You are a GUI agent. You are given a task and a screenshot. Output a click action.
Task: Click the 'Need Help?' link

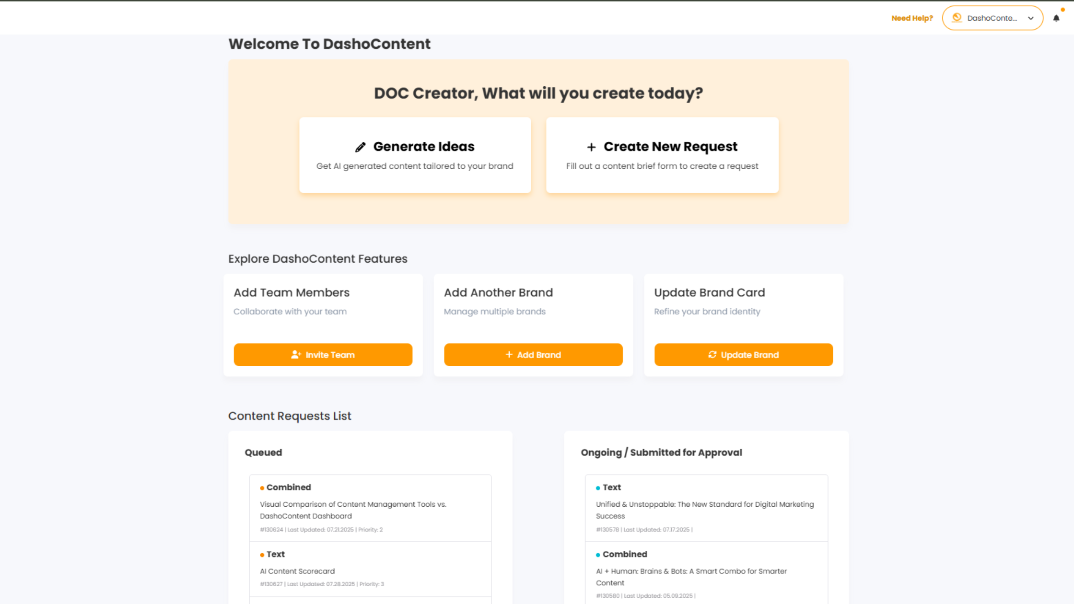click(912, 18)
